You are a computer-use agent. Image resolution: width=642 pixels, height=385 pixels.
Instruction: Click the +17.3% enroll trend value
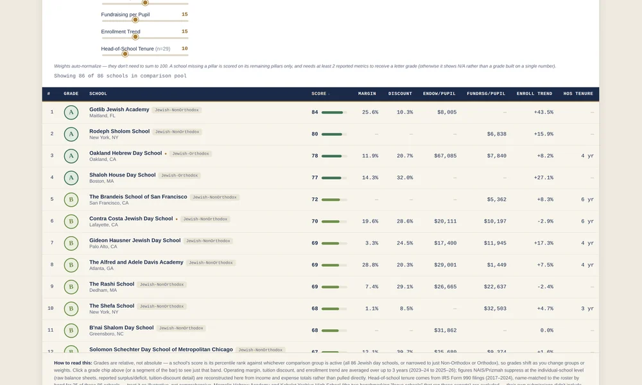[x=543, y=243]
